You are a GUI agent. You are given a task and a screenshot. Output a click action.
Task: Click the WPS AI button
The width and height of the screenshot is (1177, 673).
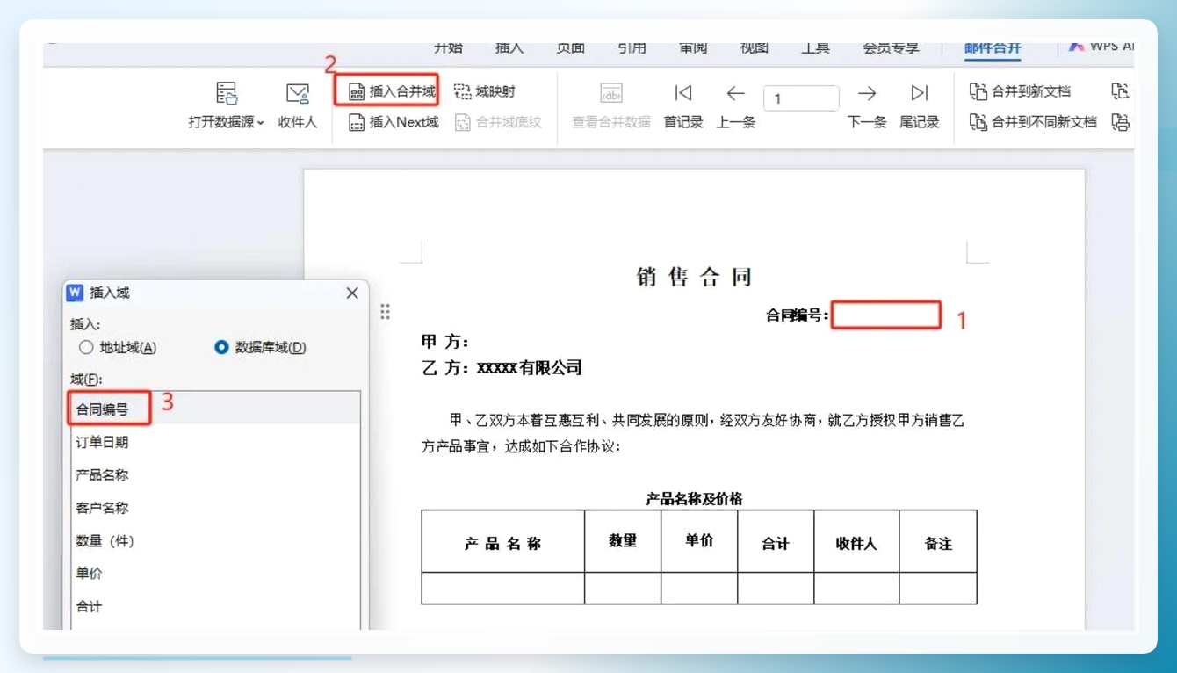(x=1100, y=47)
